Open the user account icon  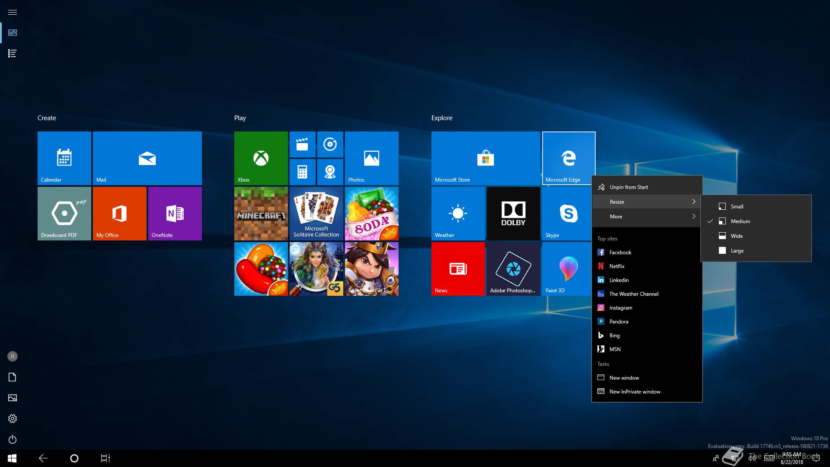[x=13, y=356]
